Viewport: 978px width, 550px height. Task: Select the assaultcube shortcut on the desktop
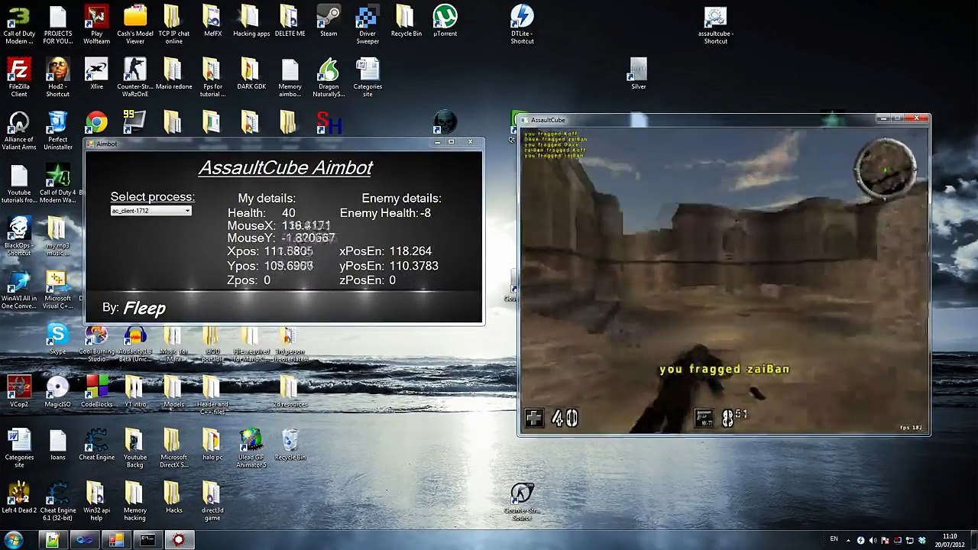point(715,25)
